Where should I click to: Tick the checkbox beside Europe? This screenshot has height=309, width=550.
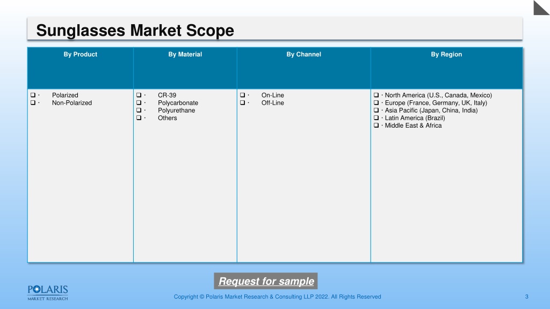pyautogui.click(x=377, y=102)
